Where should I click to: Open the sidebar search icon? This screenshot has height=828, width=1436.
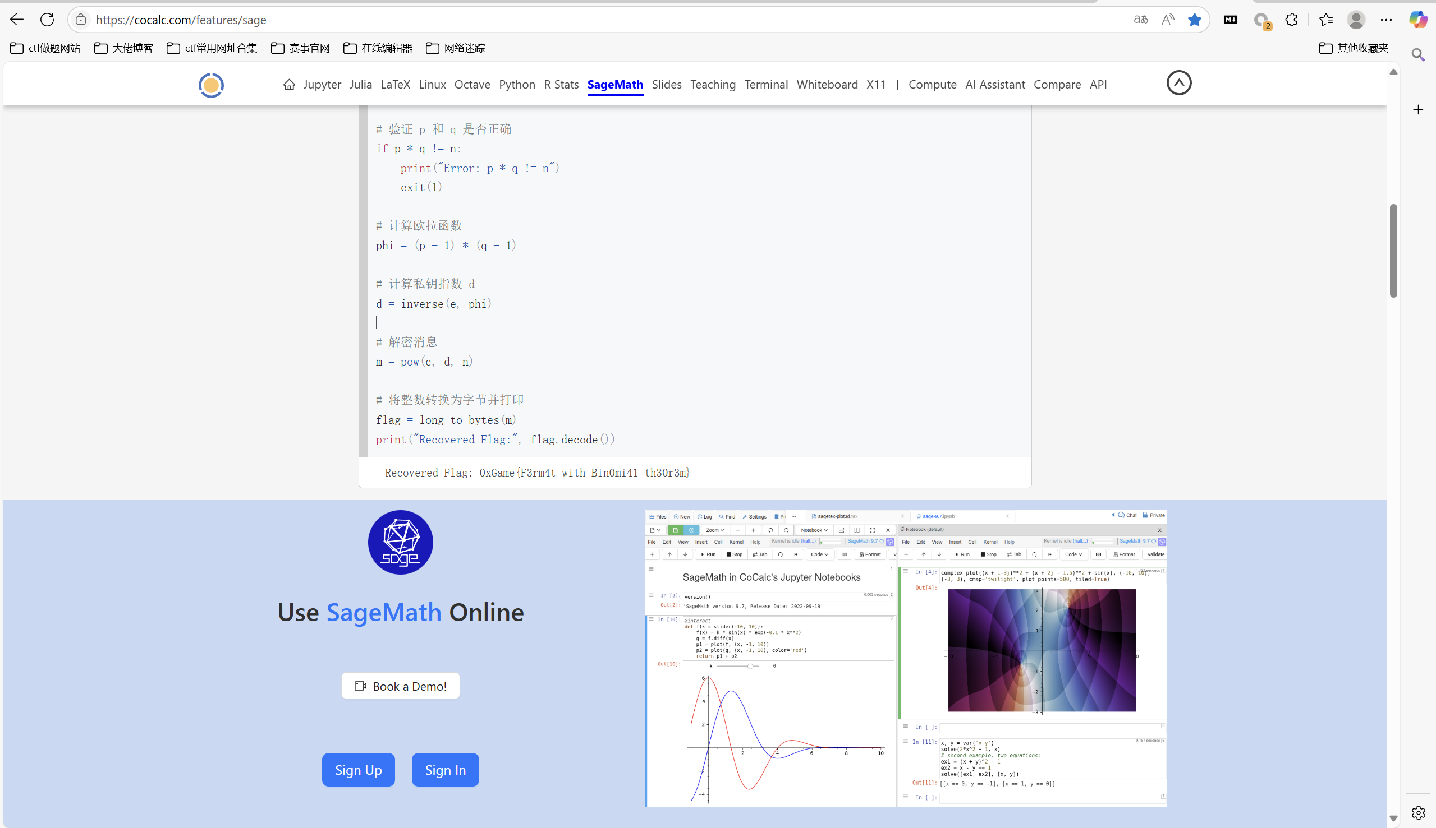(1418, 54)
